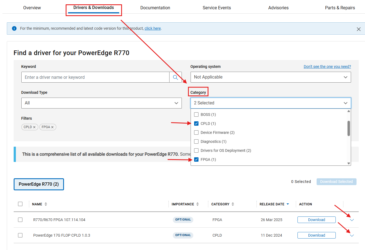Click inside the driver keyword field
The height and width of the screenshot is (250, 365).
pyautogui.click(x=95, y=77)
